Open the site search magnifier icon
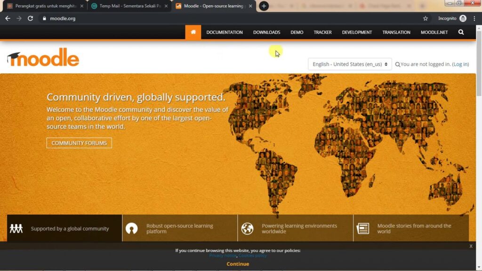 (x=461, y=32)
